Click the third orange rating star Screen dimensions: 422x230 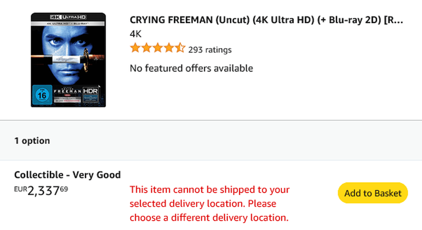(158, 48)
